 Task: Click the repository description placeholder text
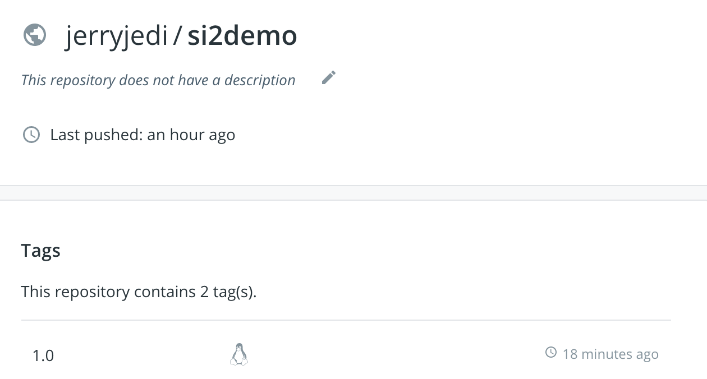click(x=158, y=80)
